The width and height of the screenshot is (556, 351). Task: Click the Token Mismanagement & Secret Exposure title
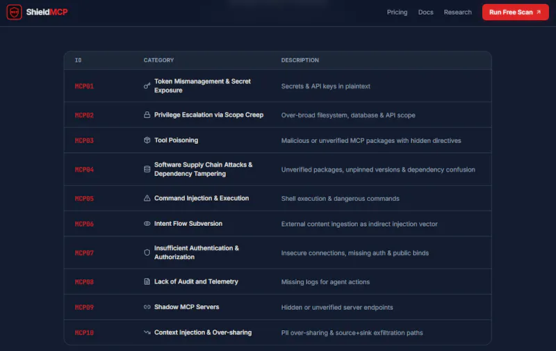click(202, 85)
